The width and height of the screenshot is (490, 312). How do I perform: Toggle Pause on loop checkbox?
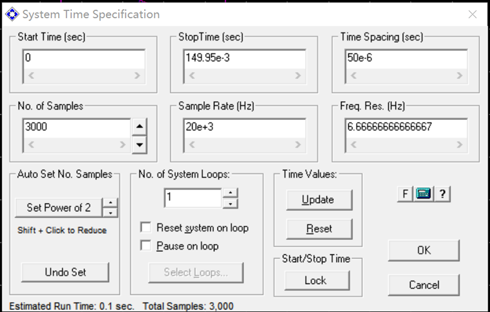coord(145,246)
